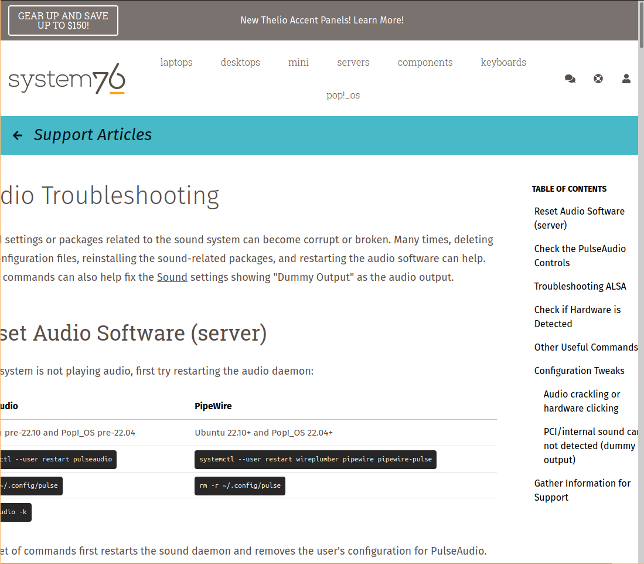Open the desktops menu
Screen dimensions: 644x564
tap(240, 62)
